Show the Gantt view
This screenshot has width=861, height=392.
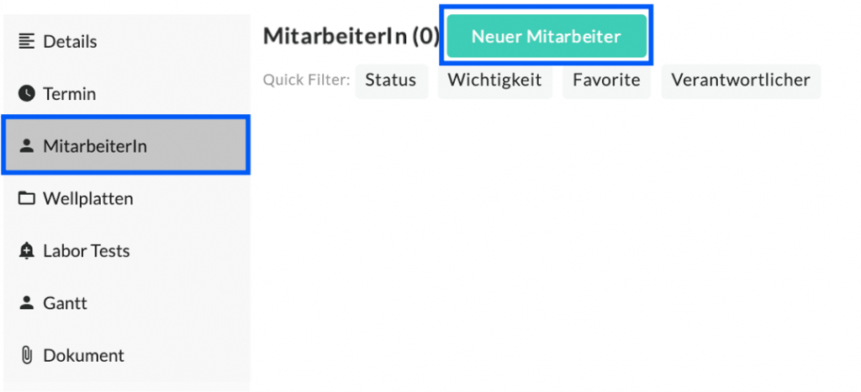(x=65, y=303)
